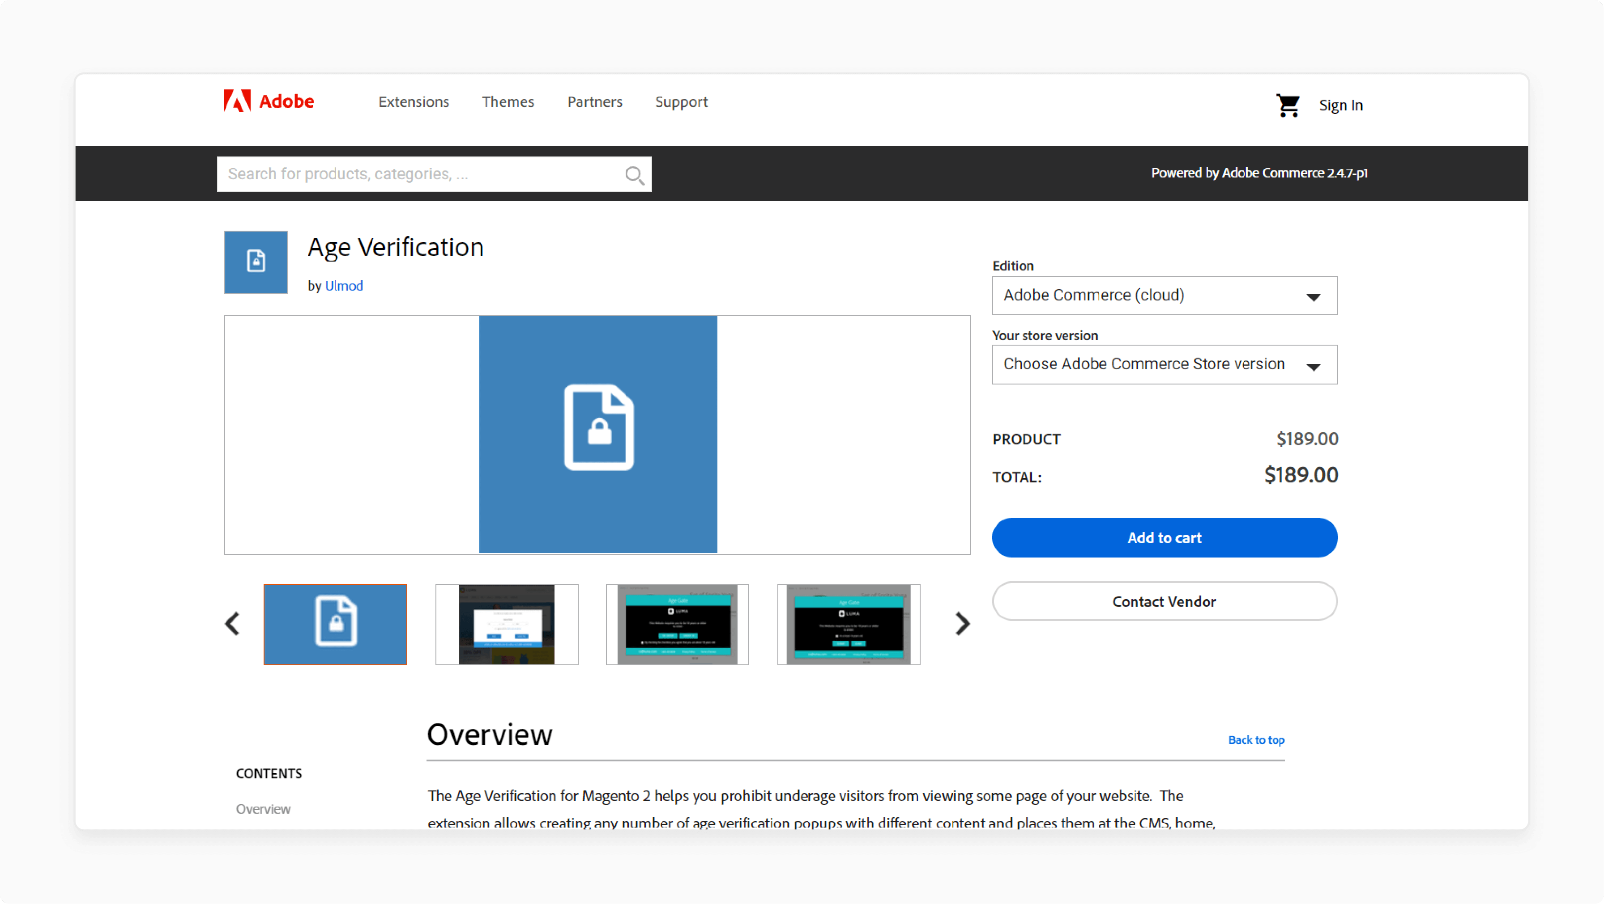The width and height of the screenshot is (1604, 904).
Task: Click Add to cart
Action: pyautogui.click(x=1165, y=537)
